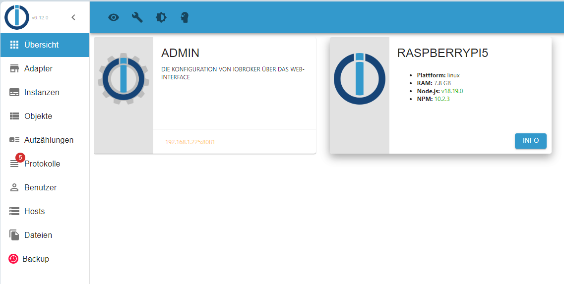Click the Benutzer person icon
This screenshot has width=564, height=284.
pos(14,187)
